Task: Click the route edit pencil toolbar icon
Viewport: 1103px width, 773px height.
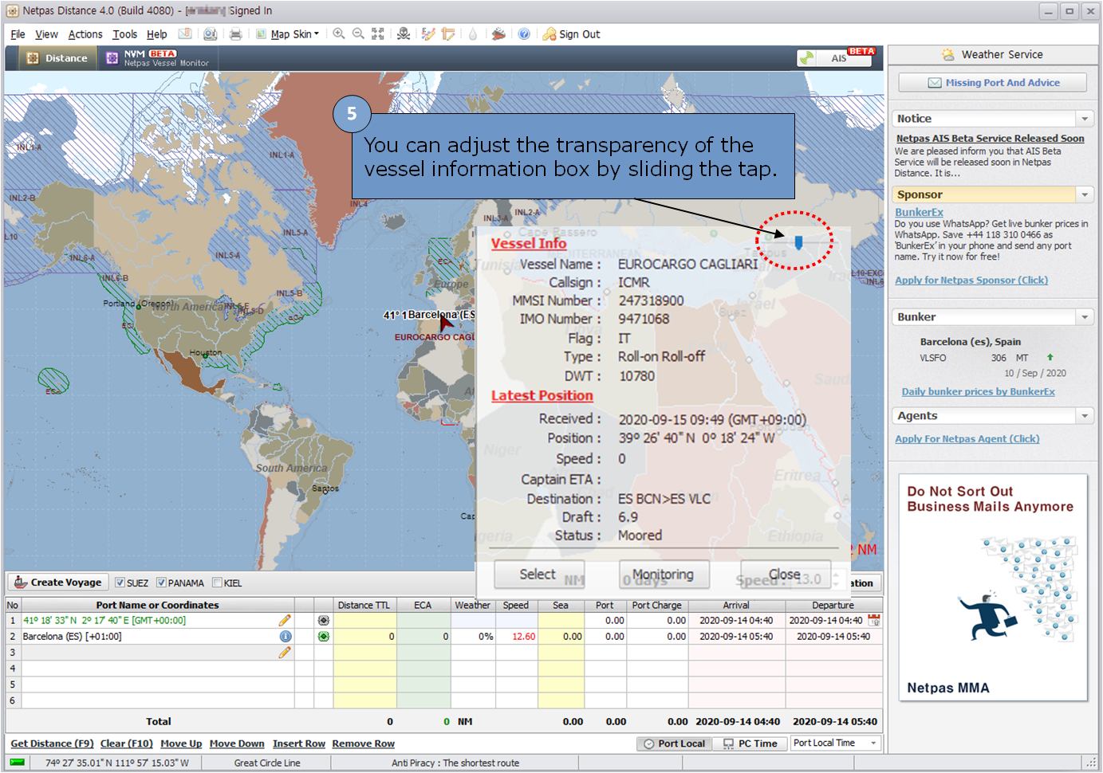Action: (x=428, y=33)
